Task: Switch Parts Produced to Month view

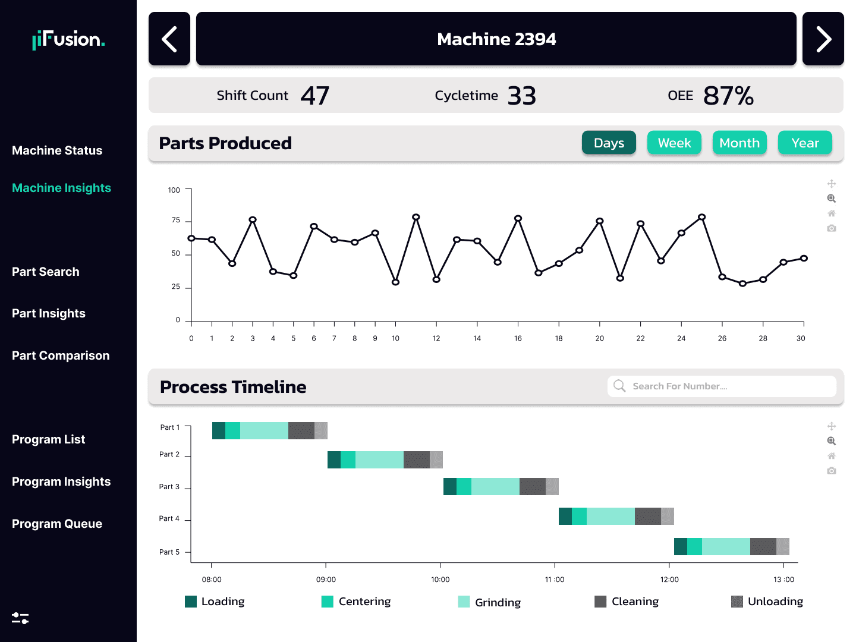Action: pos(739,143)
